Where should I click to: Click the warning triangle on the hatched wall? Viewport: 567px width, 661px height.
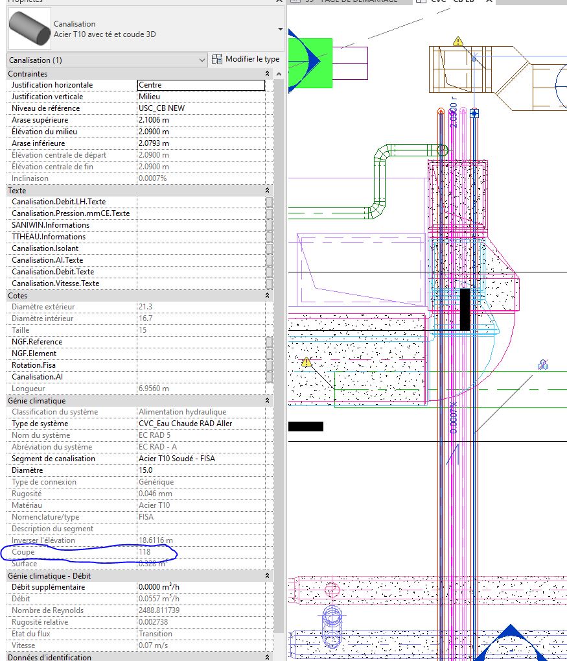pos(307,362)
